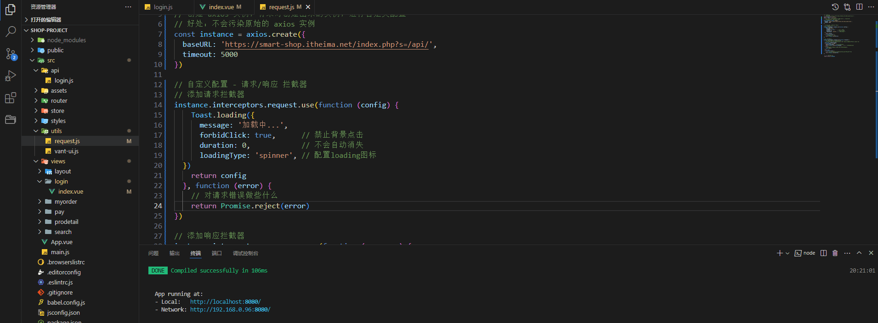Select the node terminal instance
This screenshot has width=878, height=323.
point(805,253)
